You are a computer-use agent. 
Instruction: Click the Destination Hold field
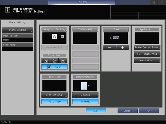point(17,38)
